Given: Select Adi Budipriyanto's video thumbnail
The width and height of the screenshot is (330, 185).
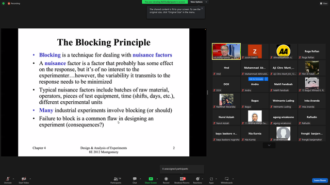Looking at the screenshot, I should pyautogui.click(x=226, y=51).
